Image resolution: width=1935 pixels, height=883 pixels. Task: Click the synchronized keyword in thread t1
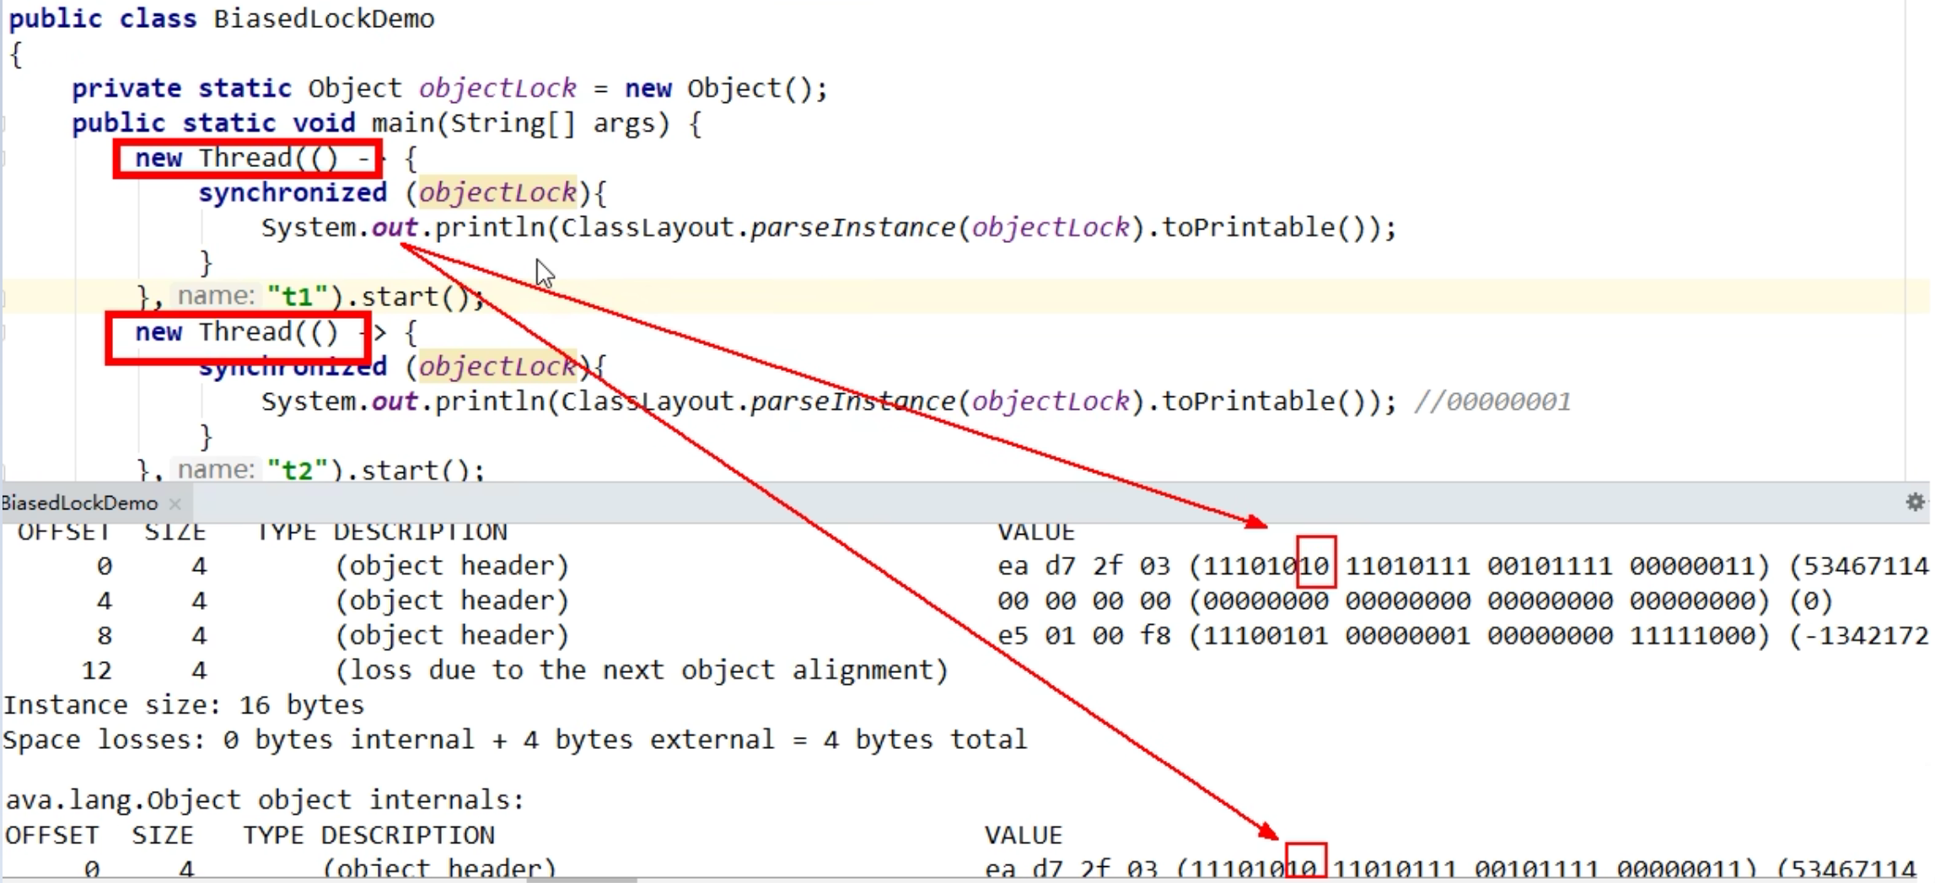click(x=292, y=193)
